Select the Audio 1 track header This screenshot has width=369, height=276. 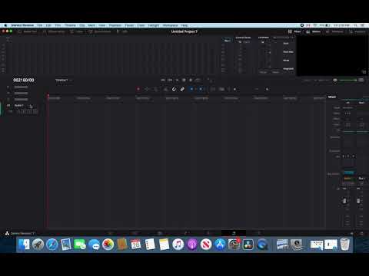[22, 108]
